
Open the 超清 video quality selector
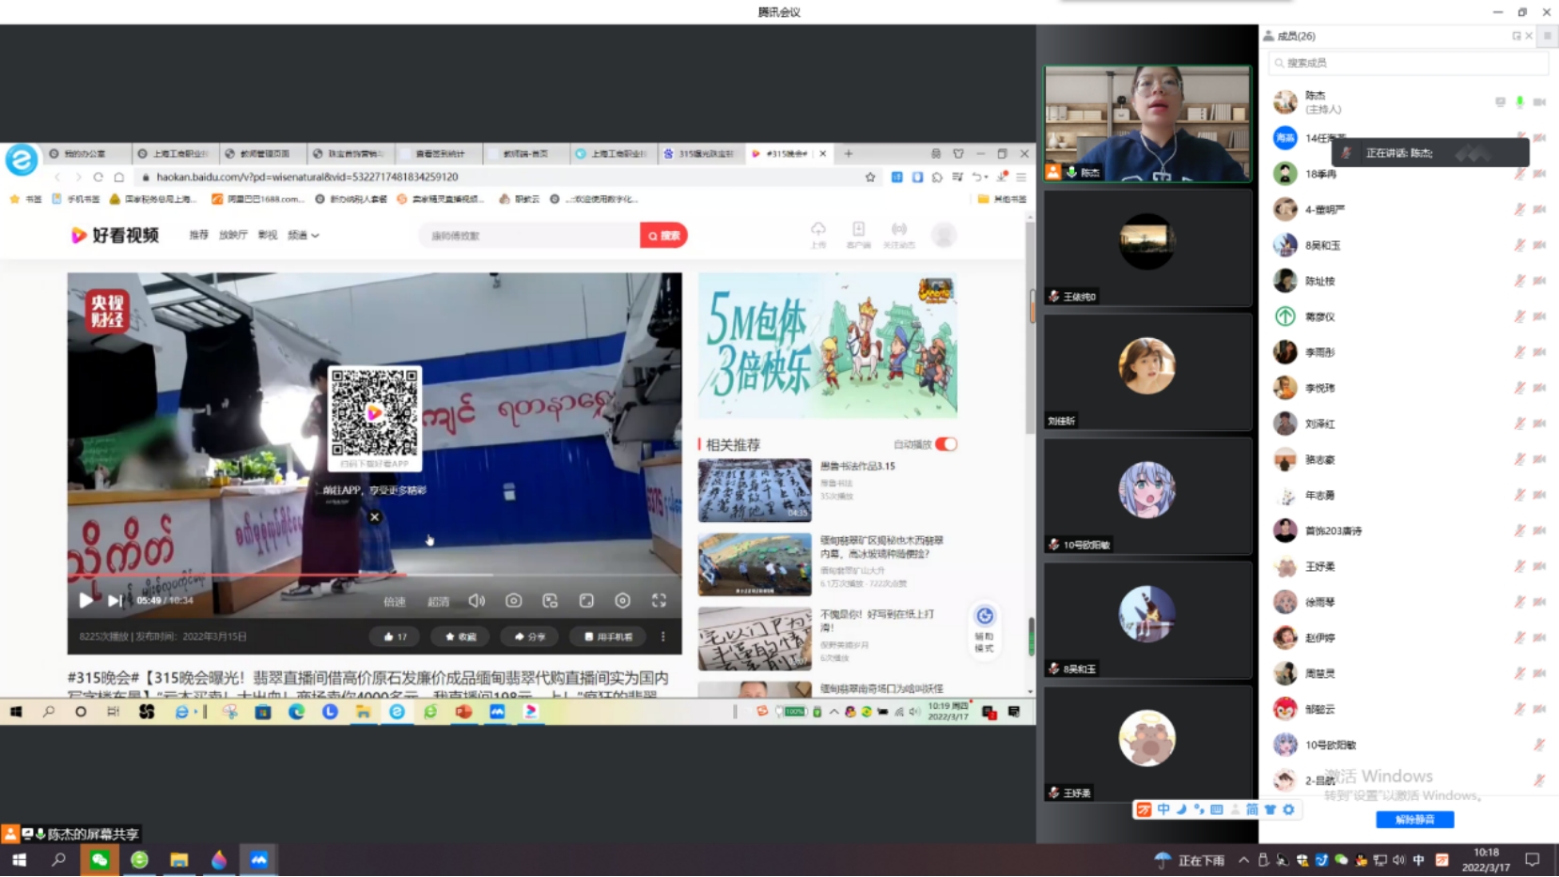click(439, 602)
